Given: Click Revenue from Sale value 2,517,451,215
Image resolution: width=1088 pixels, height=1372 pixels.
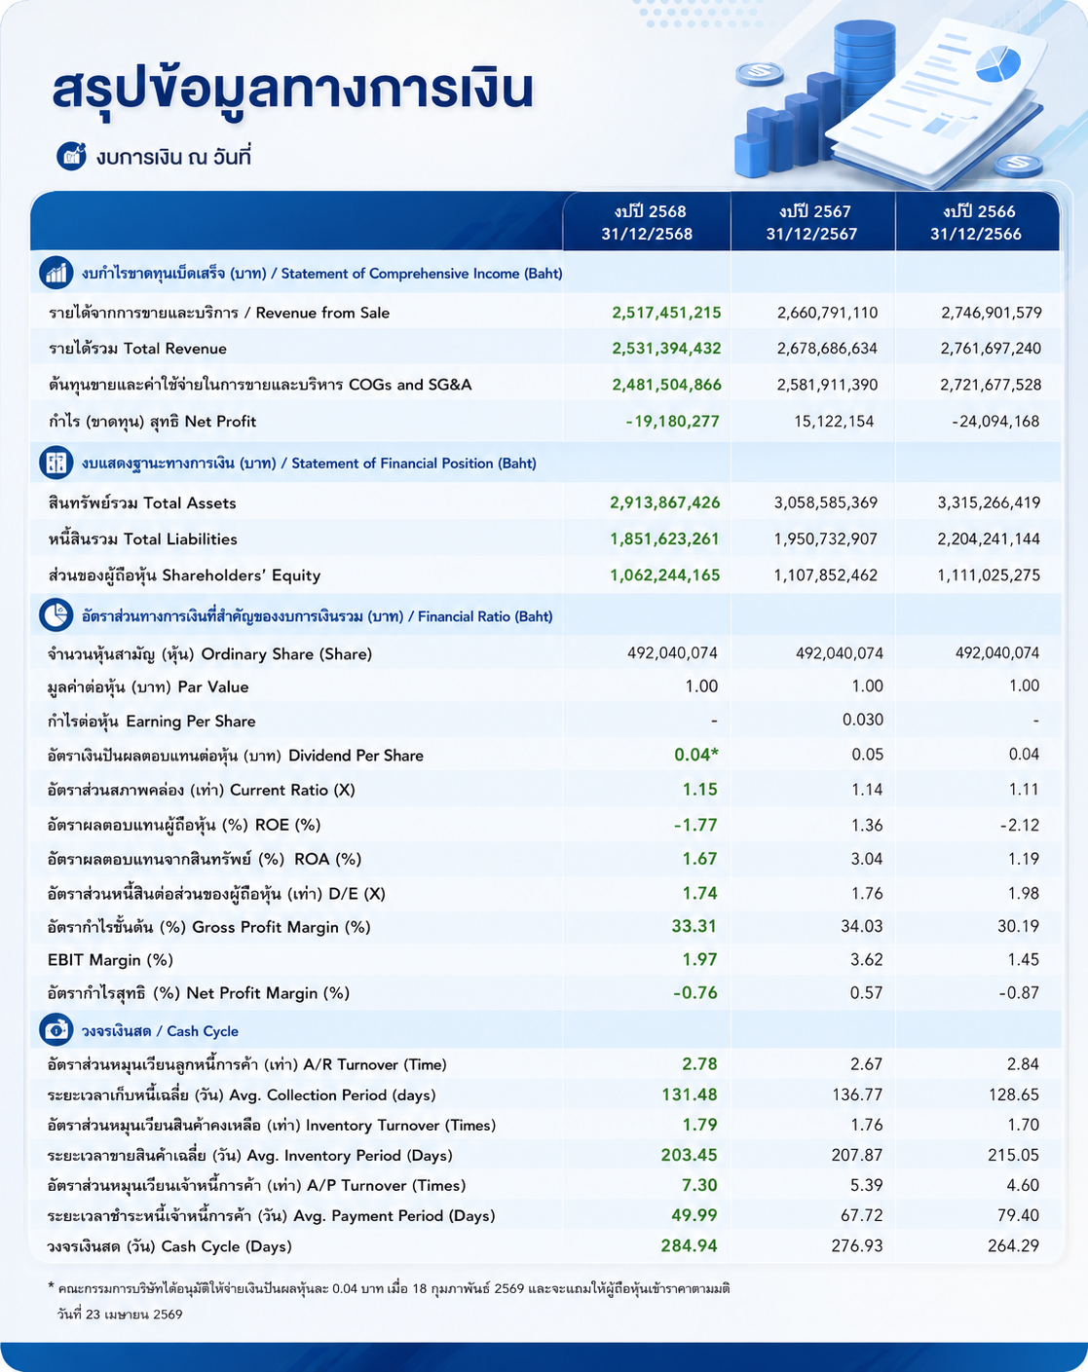Looking at the screenshot, I should tap(667, 313).
